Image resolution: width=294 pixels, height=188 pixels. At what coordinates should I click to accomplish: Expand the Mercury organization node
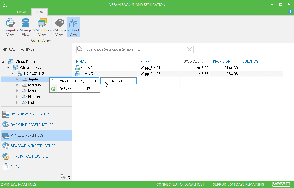tap(17, 85)
